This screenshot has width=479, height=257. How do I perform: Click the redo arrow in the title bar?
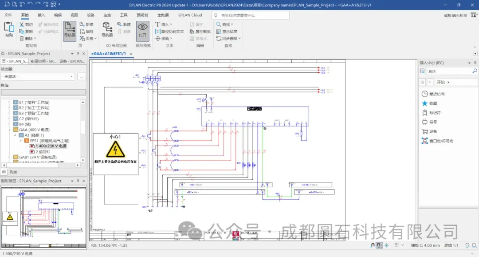pyautogui.click(x=38, y=4)
